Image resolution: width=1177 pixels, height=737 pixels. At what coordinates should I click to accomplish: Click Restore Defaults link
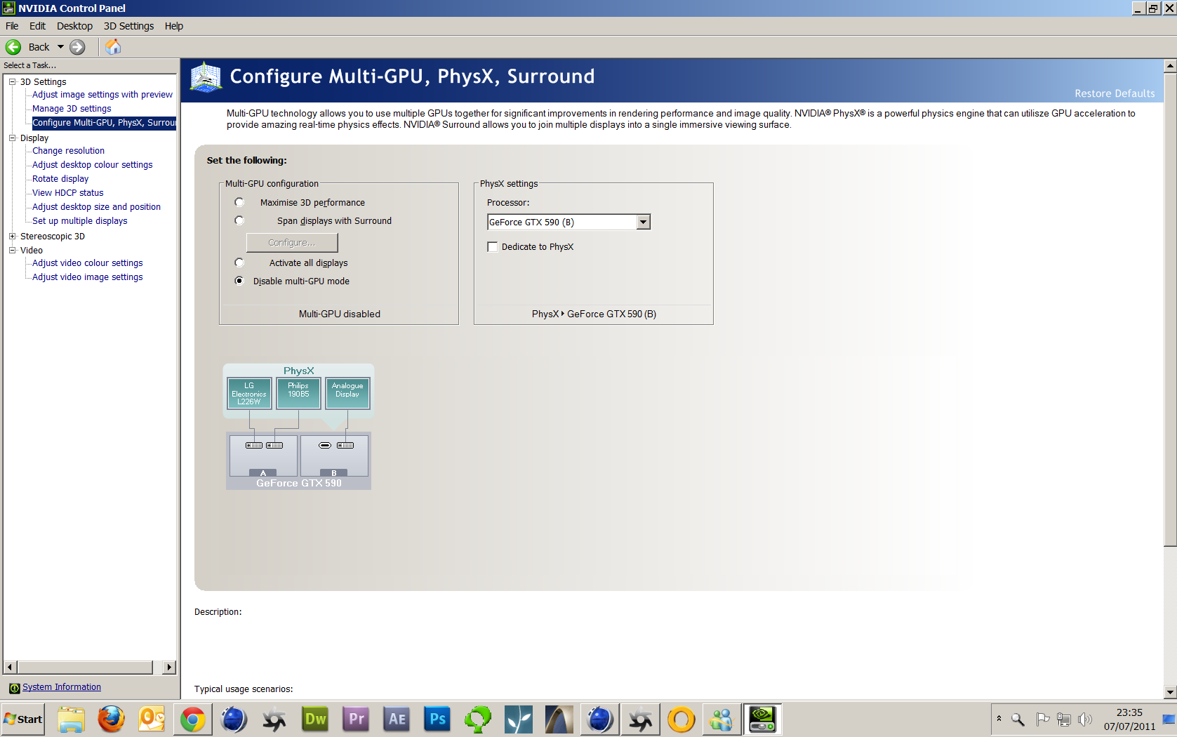pyautogui.click(x=1115, y=93)
